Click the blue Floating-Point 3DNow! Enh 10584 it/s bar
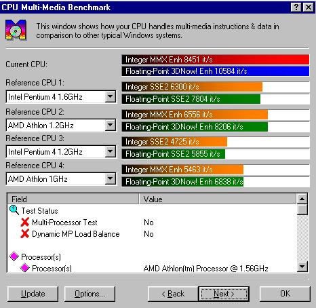This screenshot has width=316, height=308. coord(216,71)
